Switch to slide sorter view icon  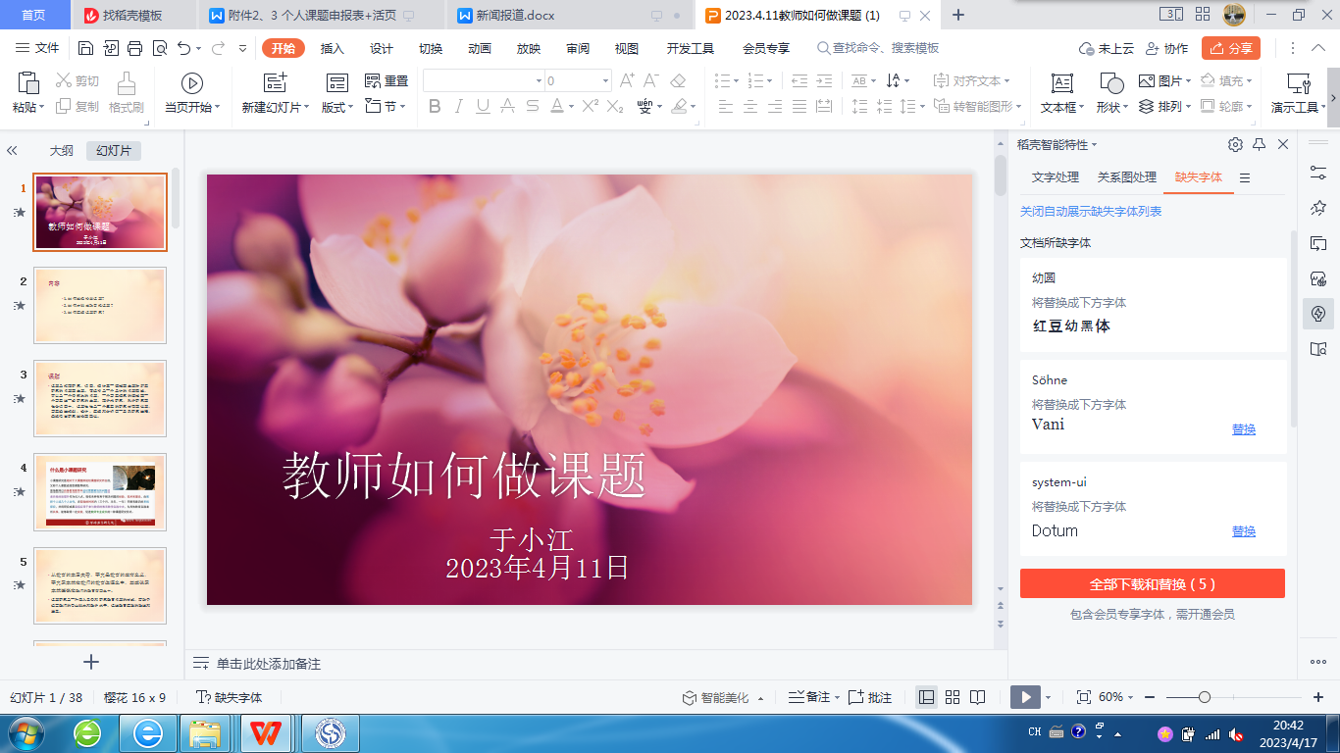tap(953, 697)
